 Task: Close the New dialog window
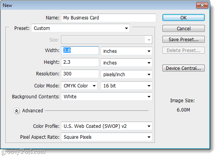point(202,5)
